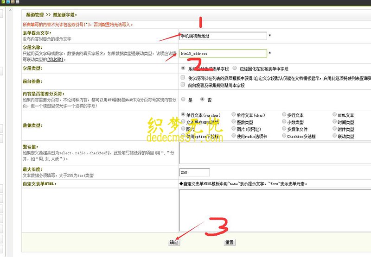Screen dimensions: 371x257
Task: Click the 字段类型 label
Action: pyautogui.click(x=32, y=68)
